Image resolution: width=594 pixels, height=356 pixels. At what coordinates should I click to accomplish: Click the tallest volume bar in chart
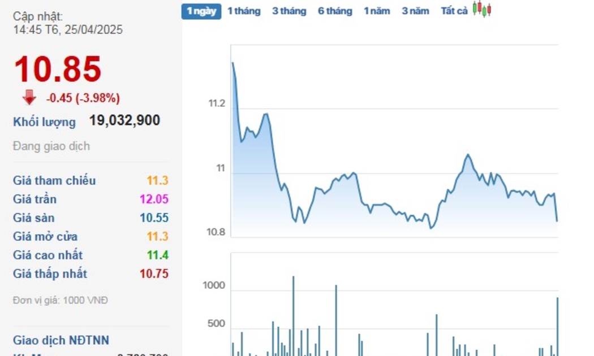point(293,315)
